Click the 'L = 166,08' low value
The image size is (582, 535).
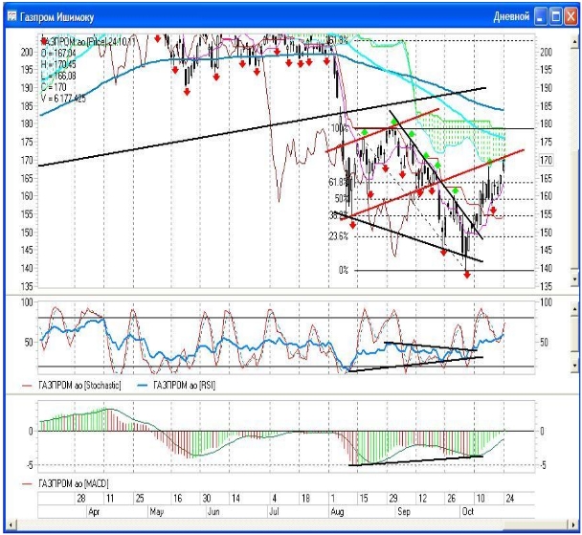(x=58, y=76)
